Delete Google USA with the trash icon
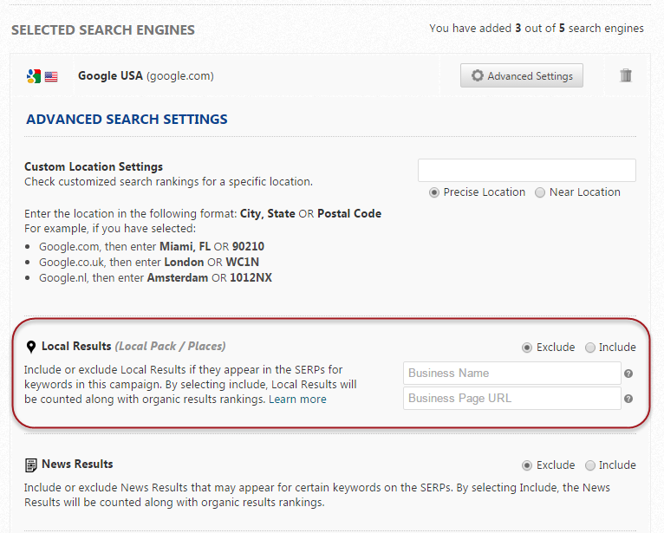 626,75
